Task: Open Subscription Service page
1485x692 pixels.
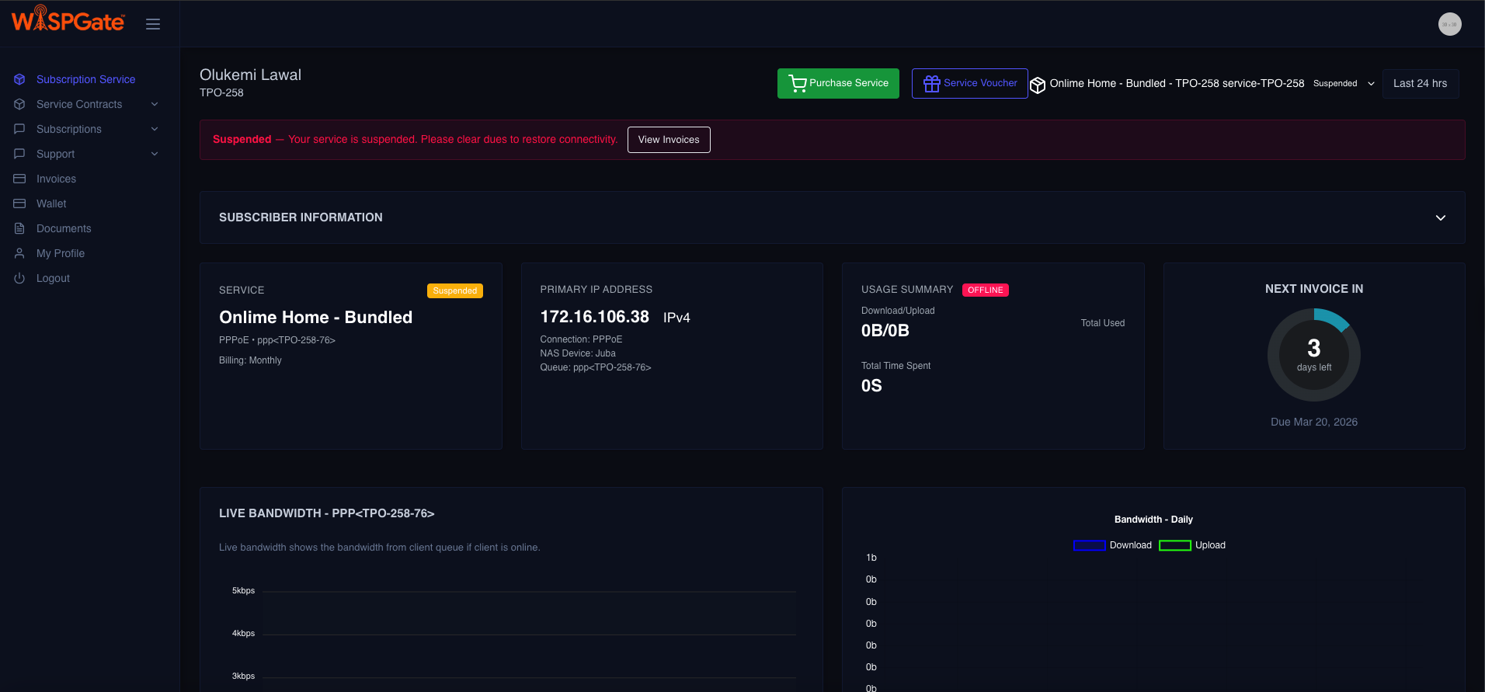Action: (85, 79)
